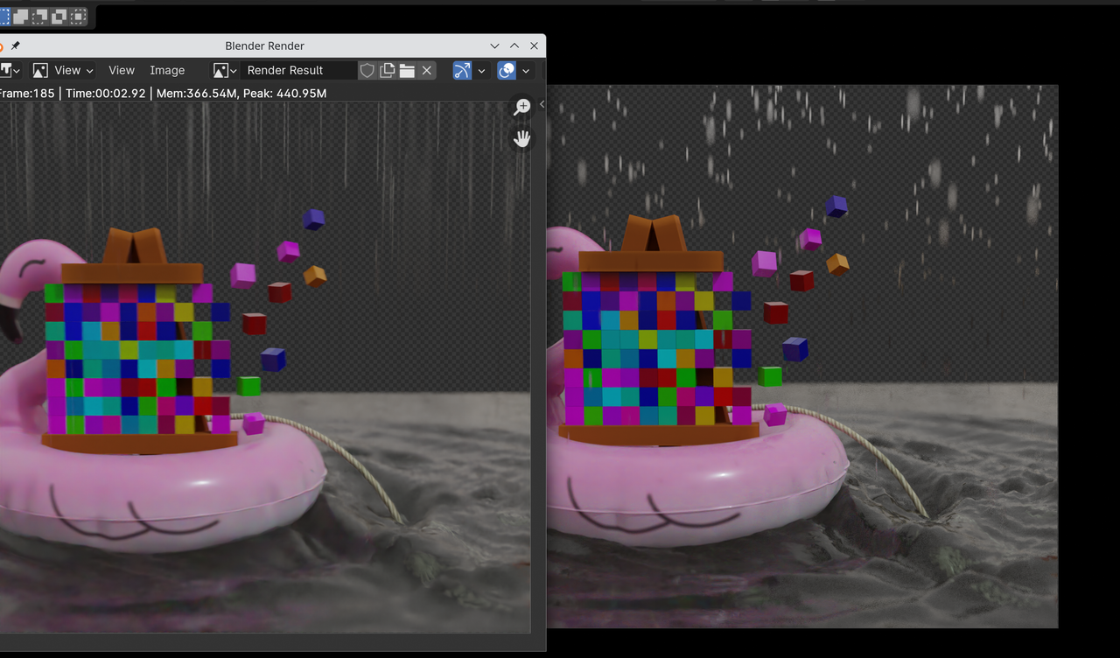The width and height of the screenshot is (1120, 658).
Task: Close the Blender Render window
Action: click(x=534, y=45)
